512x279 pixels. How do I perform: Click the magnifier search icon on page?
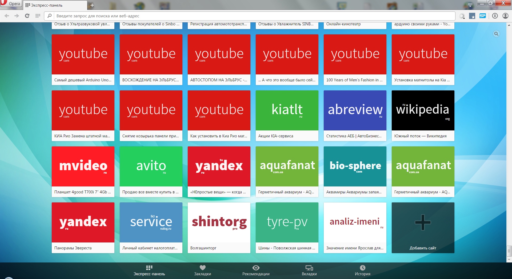coord(496,34)
